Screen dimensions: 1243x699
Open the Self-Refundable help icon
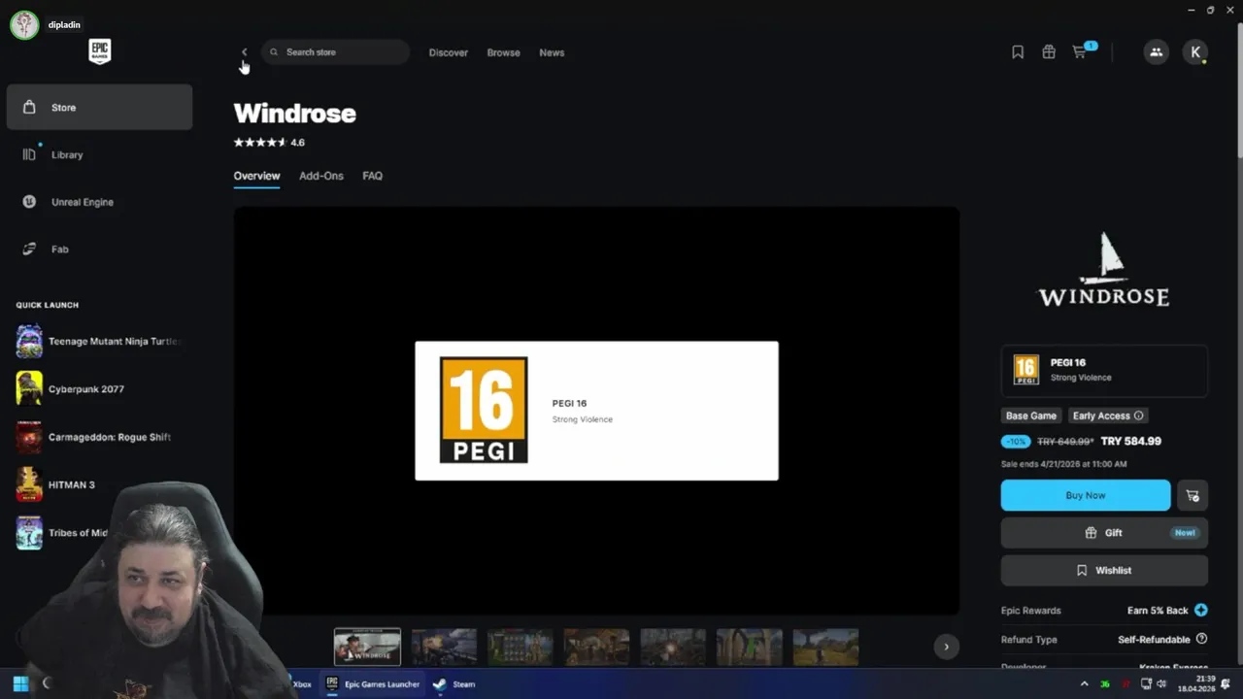pos(1201,639)
